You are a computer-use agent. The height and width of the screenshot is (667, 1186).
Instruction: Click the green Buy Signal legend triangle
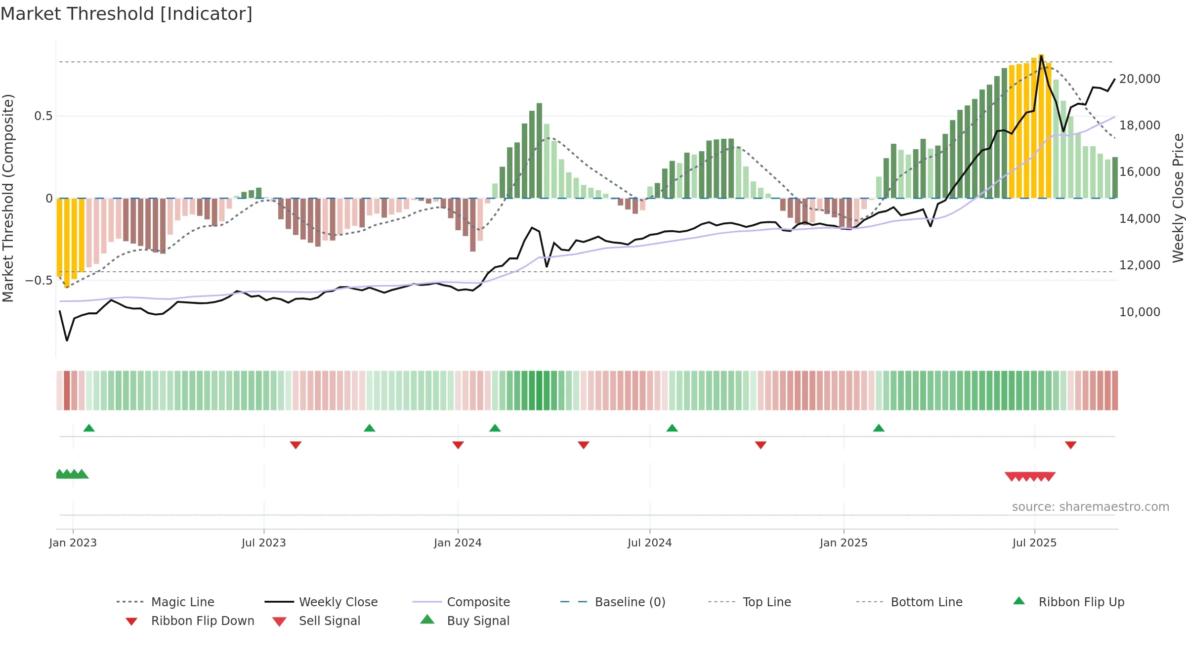427,619
